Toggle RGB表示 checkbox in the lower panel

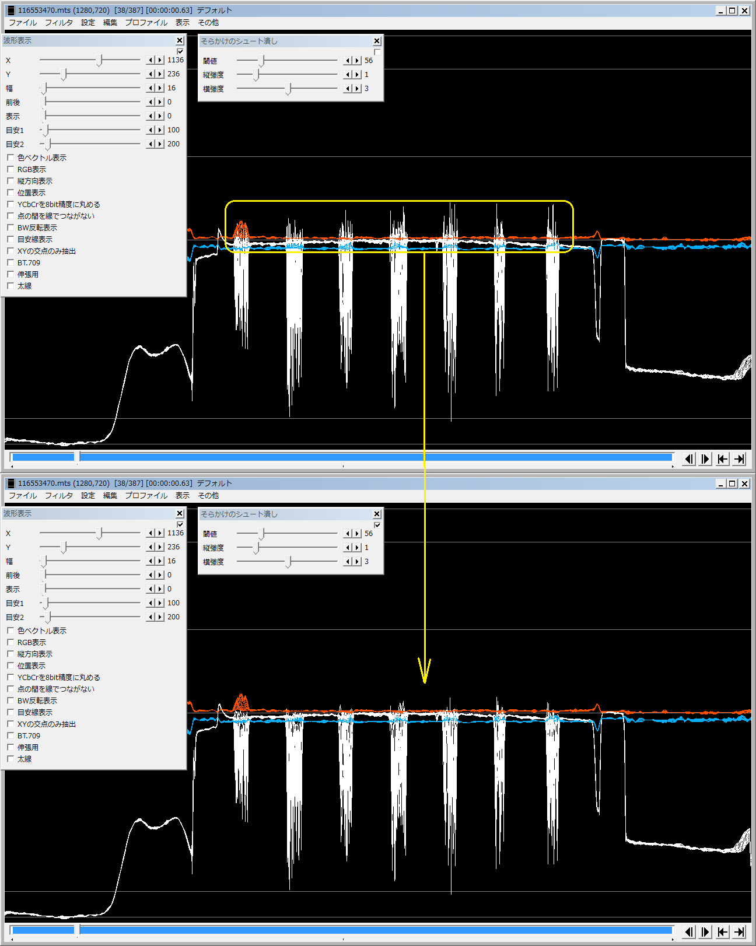[10, 642]
